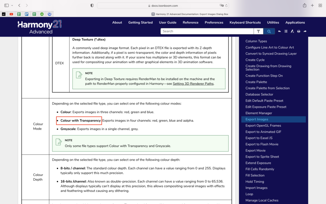Screen dimensions: 326x204
Task: Open the Preferences menu
Action: coord(214,23)
